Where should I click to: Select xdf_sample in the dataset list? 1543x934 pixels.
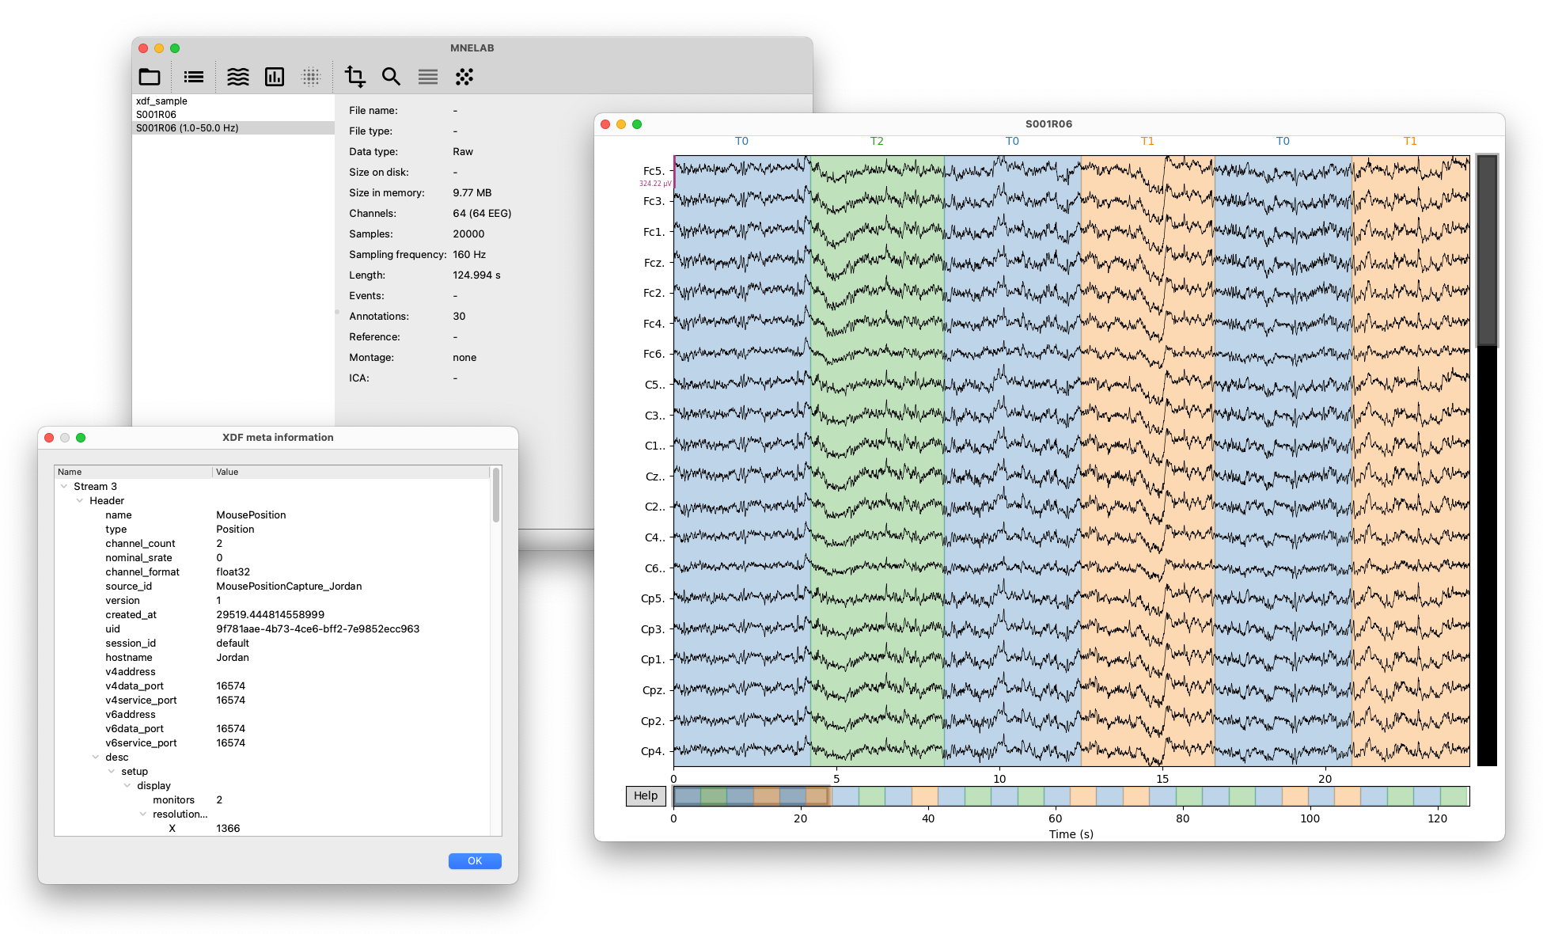(x=161, y=101)
